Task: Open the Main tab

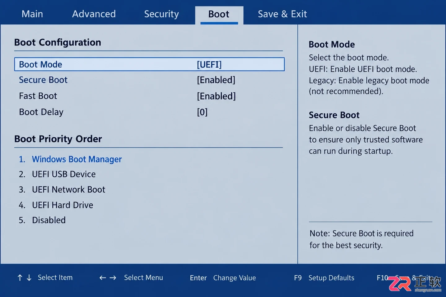Action: 32,14
